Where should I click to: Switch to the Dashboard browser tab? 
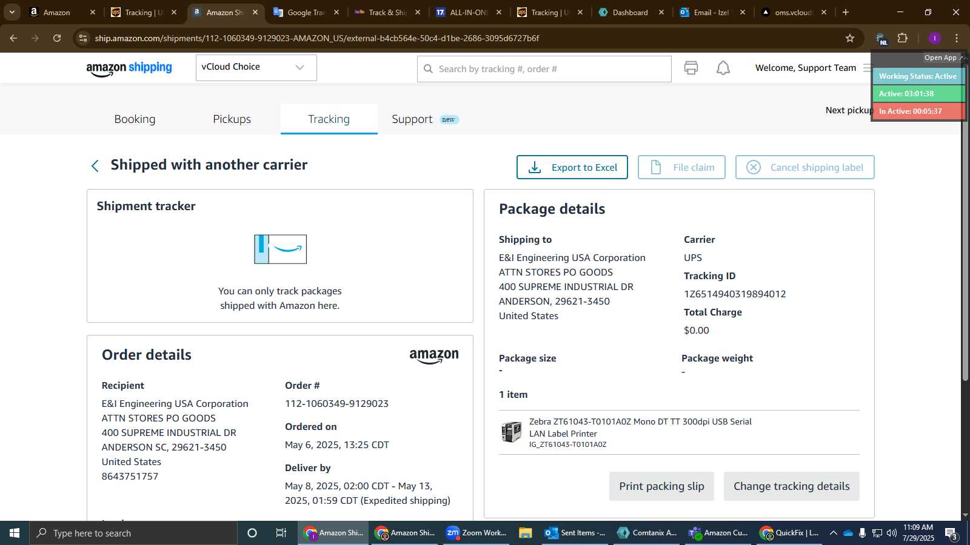[630, 12]
